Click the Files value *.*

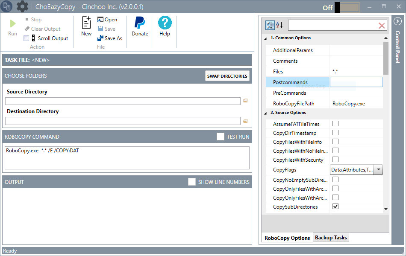[335, 71]
